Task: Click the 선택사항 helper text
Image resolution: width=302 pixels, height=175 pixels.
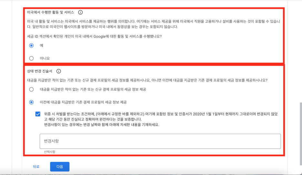Action: coord(49,152)
